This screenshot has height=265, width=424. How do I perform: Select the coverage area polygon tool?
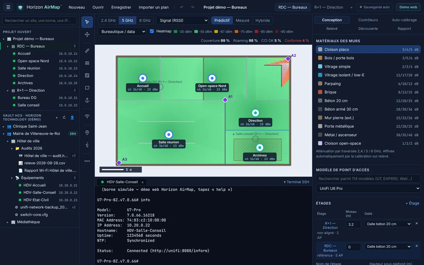(87, 88)
